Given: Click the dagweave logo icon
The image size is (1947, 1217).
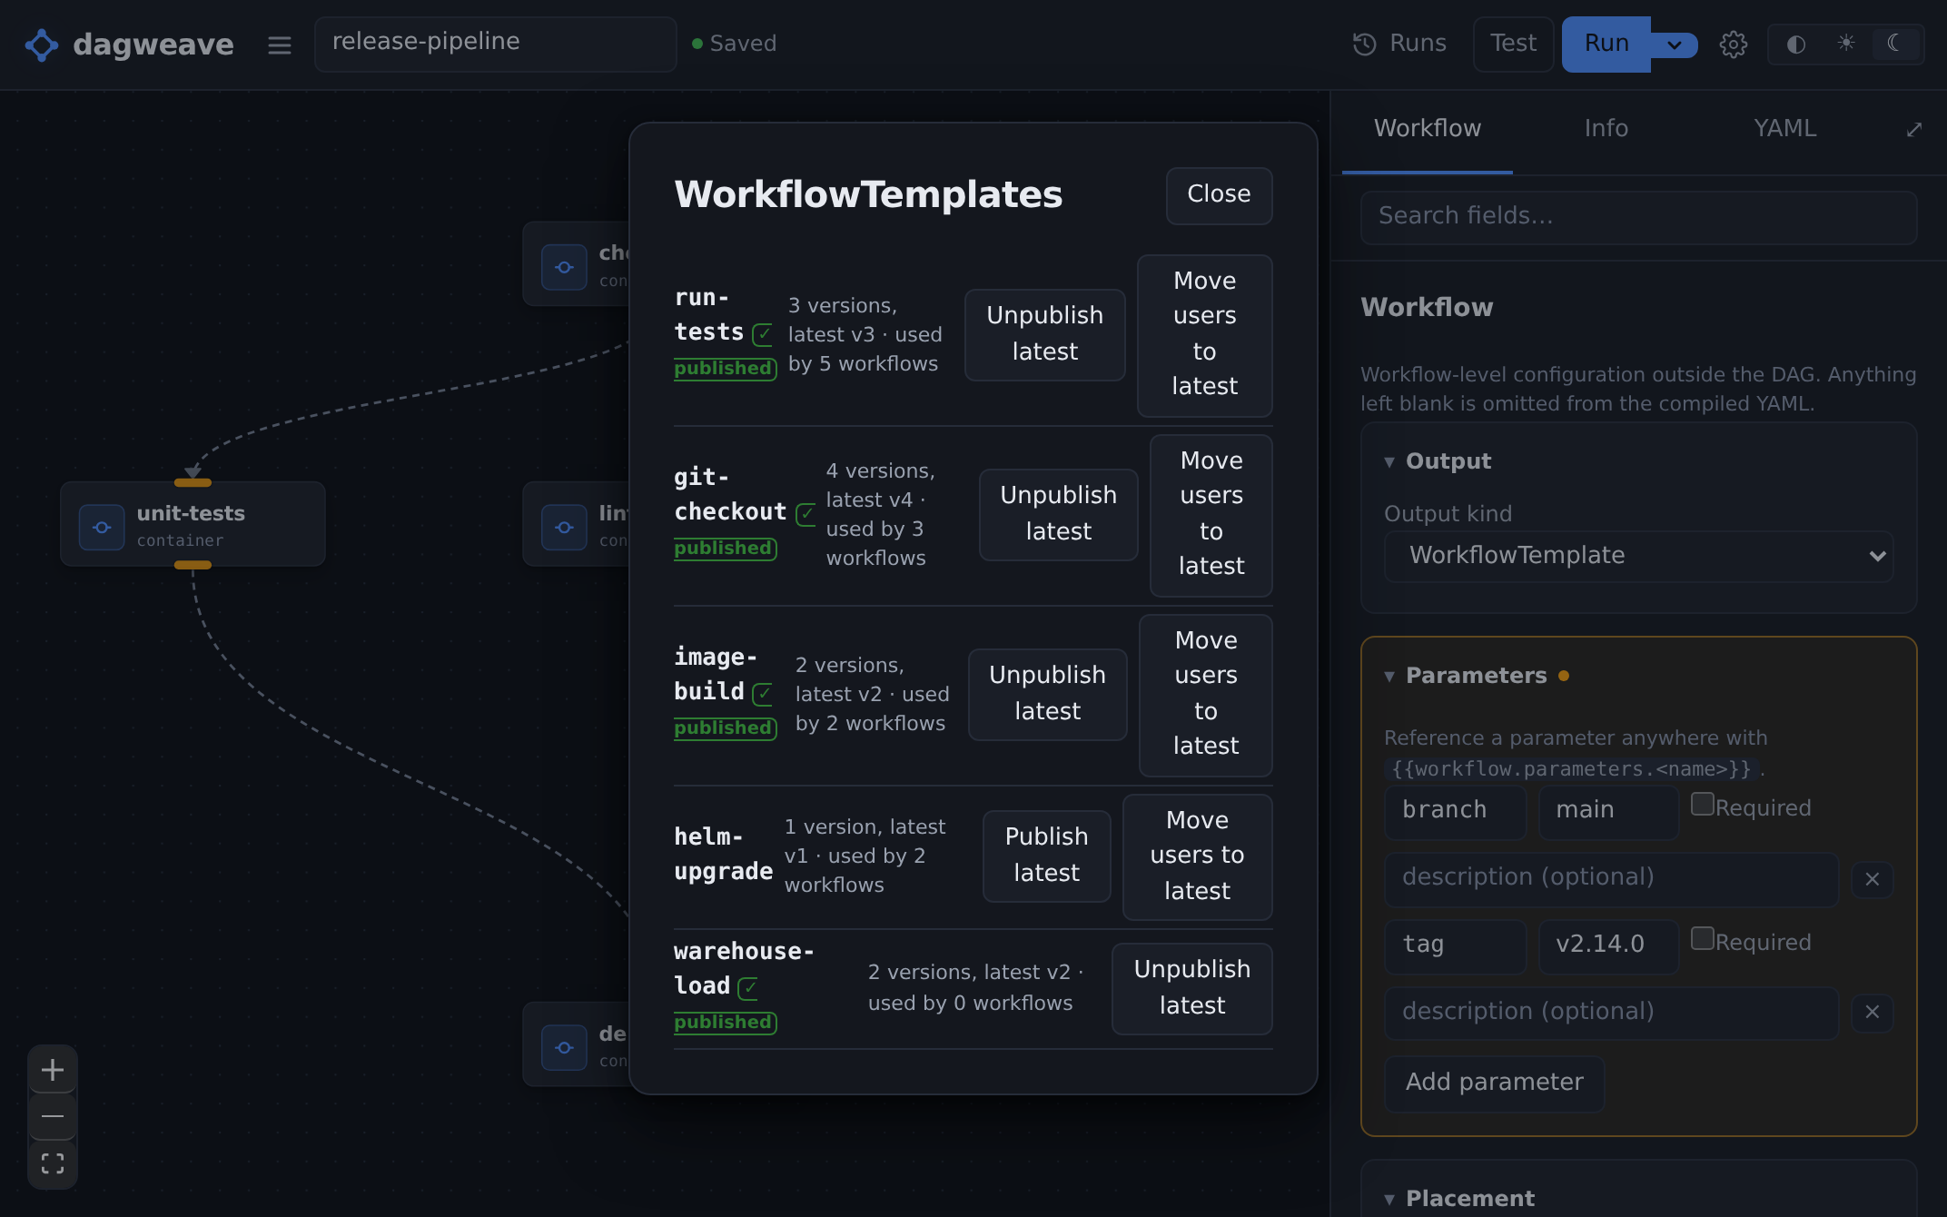Looking at the screenshot, I should coord(41,45).
